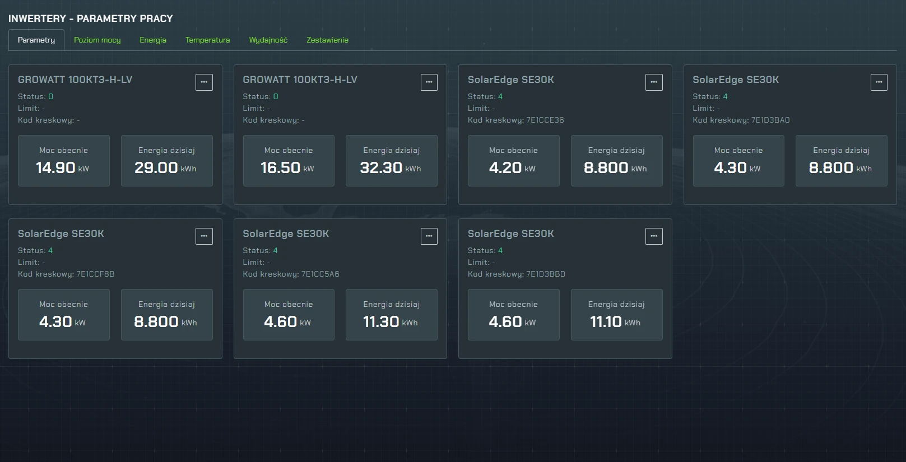Click SolarEdge SE30K title of card 7E1D3BBD
The width and height of the screenshot is (906, 462).
pyautogui.click(x=511, y=234)
